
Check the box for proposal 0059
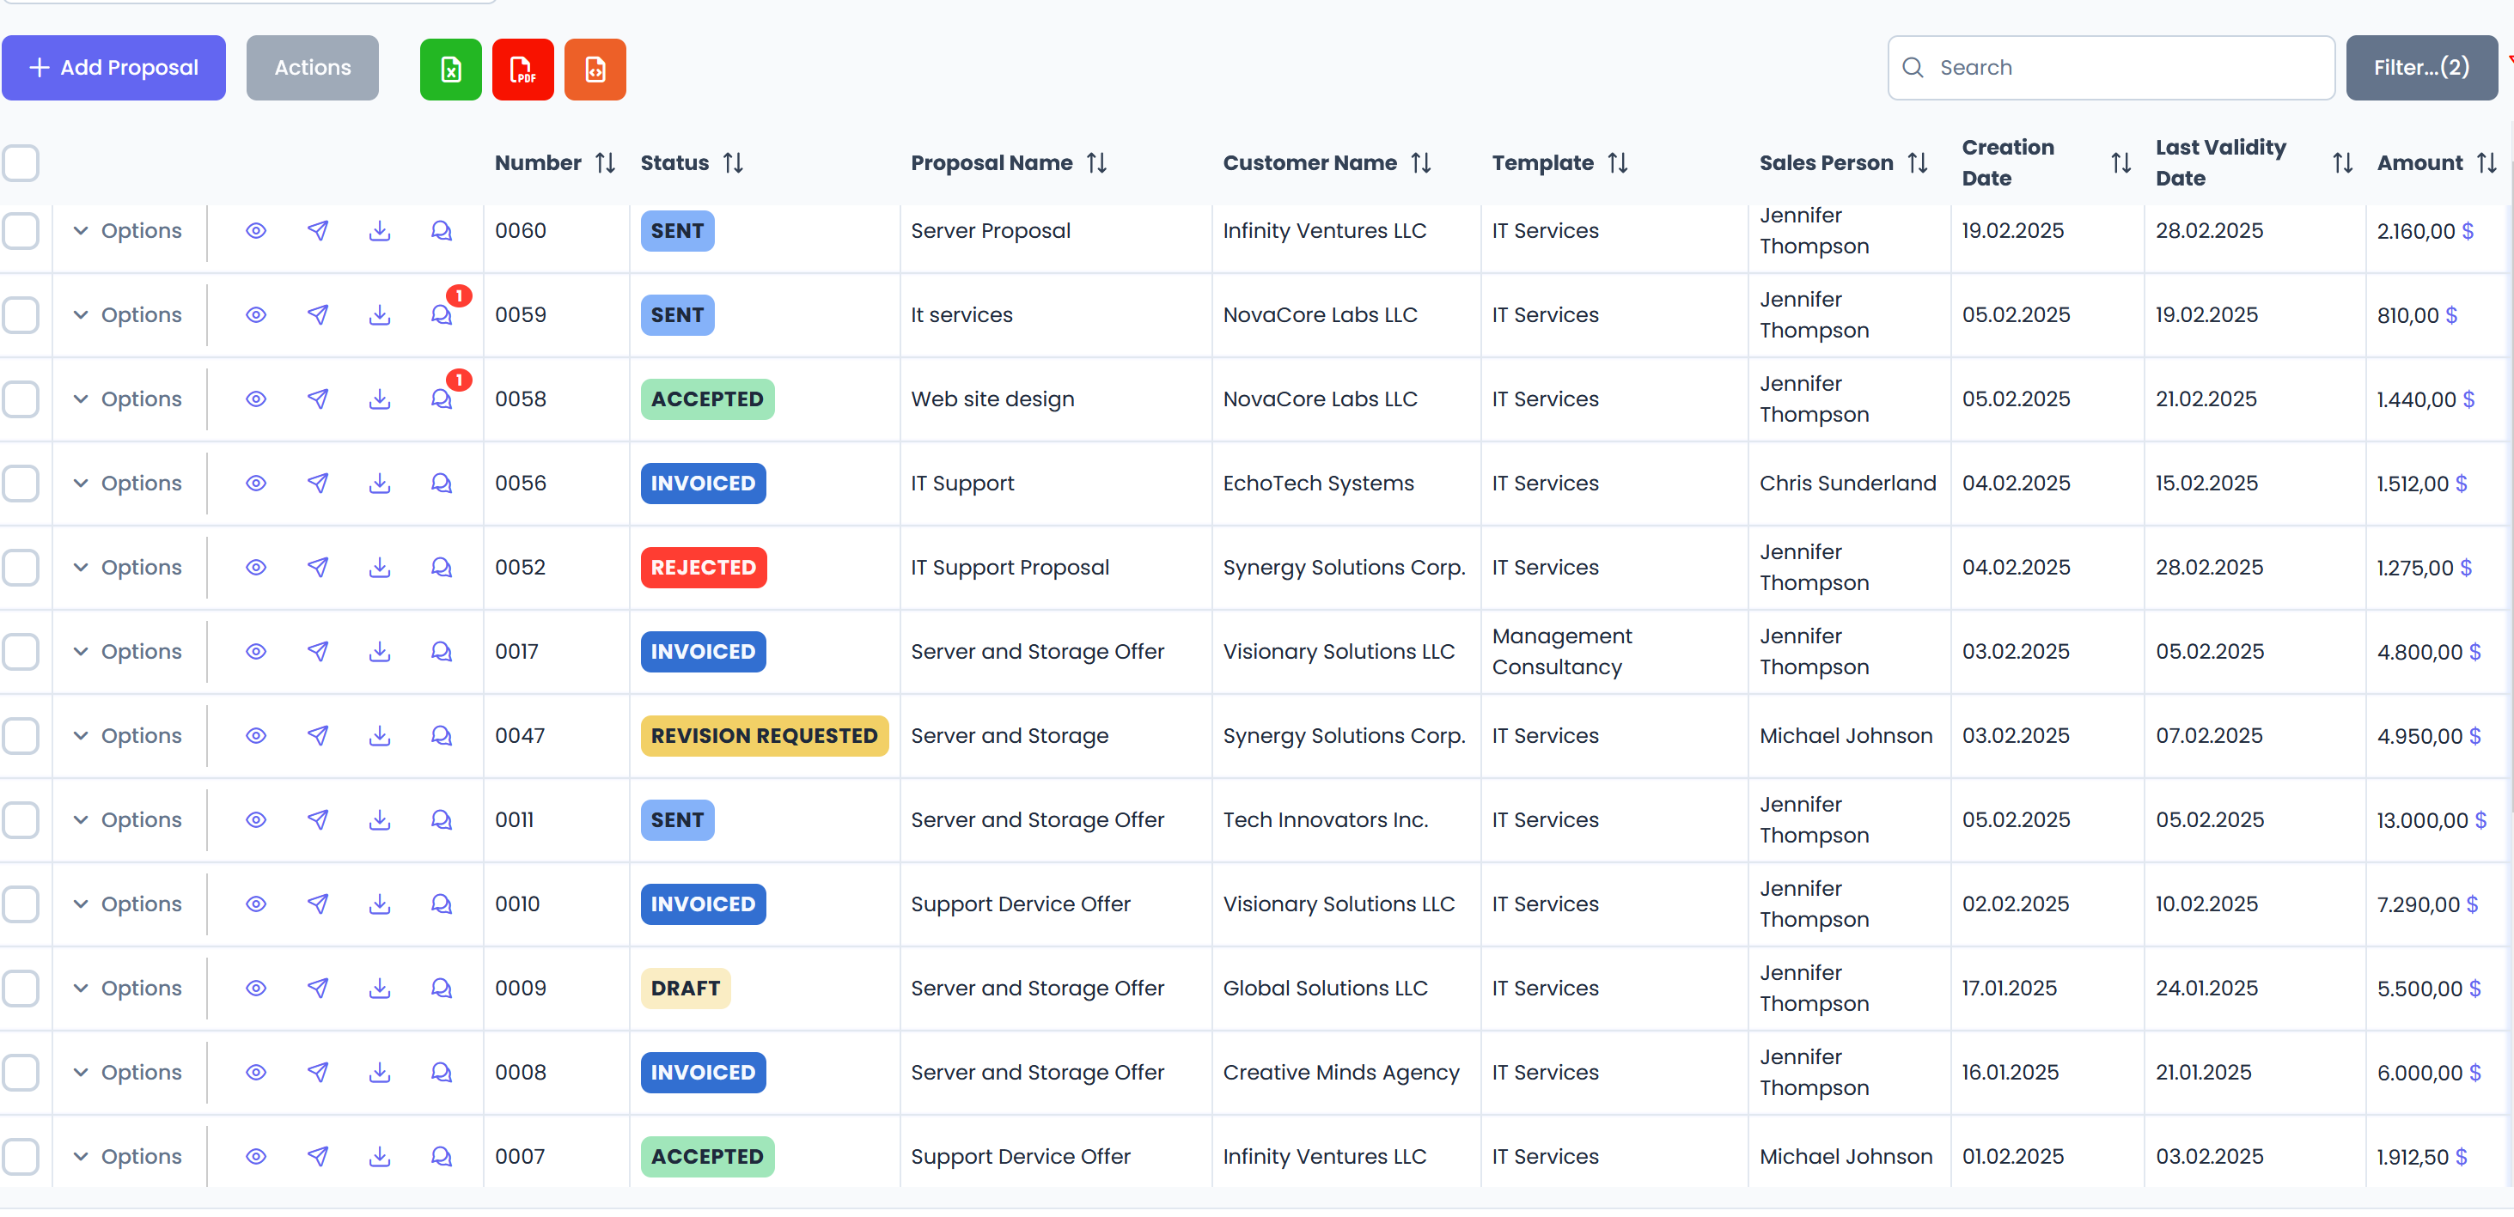[21, 315]
